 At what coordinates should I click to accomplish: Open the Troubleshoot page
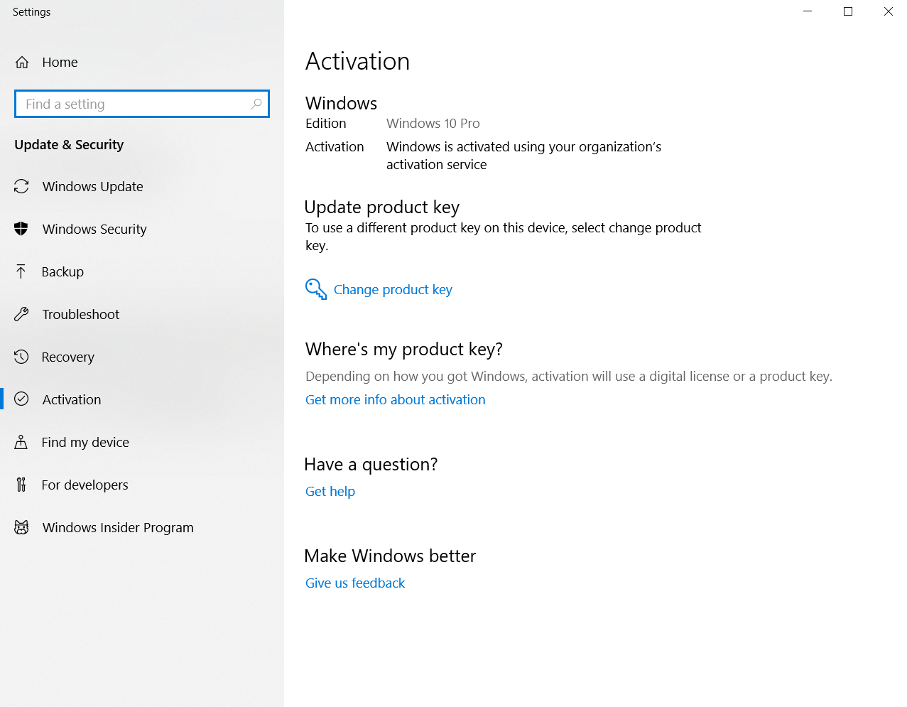142,314
